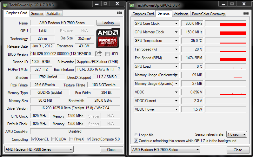
Task: Switch to Sensors tab in GPU-Z 0.8.3 window
Action: [37, 14]
